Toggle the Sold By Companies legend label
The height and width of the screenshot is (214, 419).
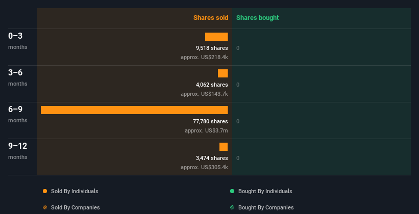(x=75, y=207)
